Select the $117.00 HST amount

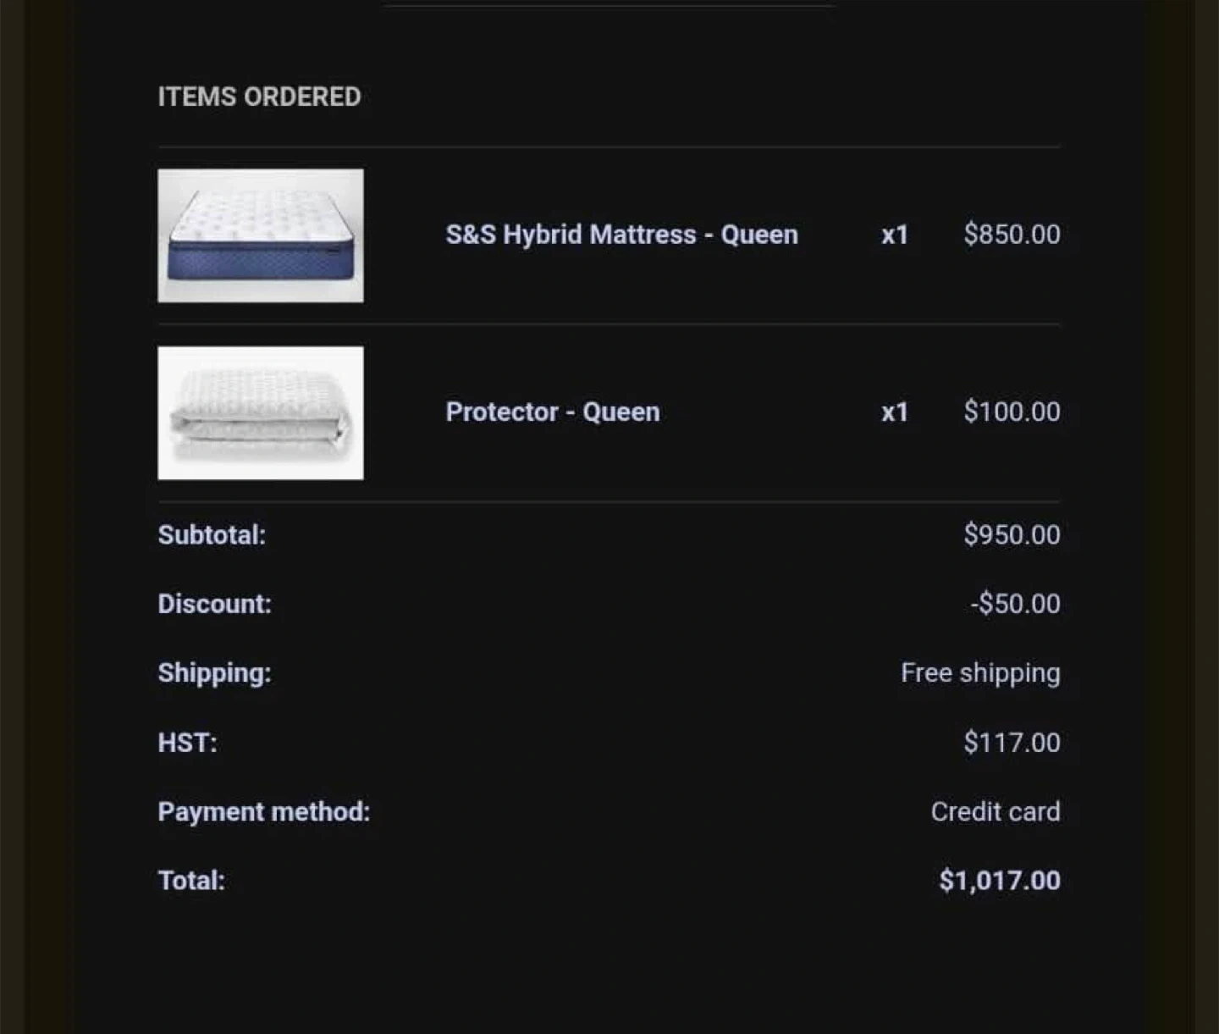tap(1012, 743)
